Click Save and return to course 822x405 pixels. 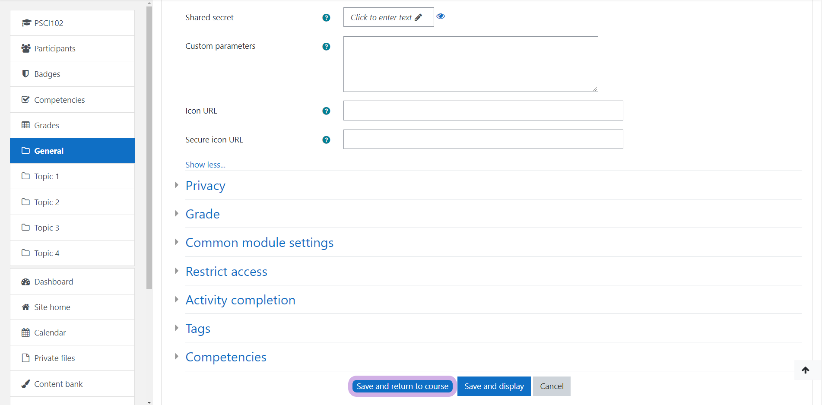pyautogui.click(x=402, y=386)
